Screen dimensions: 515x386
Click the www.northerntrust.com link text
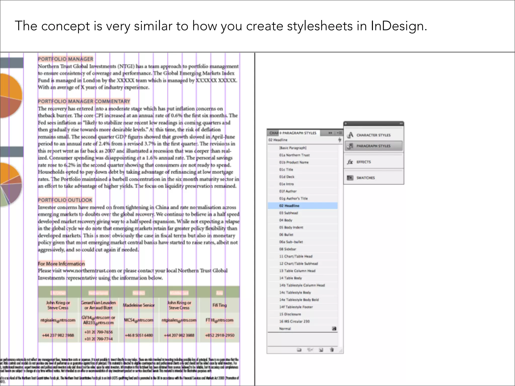pyautogui.click(x=89, y=271)
